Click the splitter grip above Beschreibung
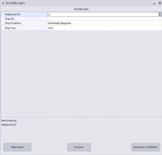162x155 pixels. [x=81, y=118]
